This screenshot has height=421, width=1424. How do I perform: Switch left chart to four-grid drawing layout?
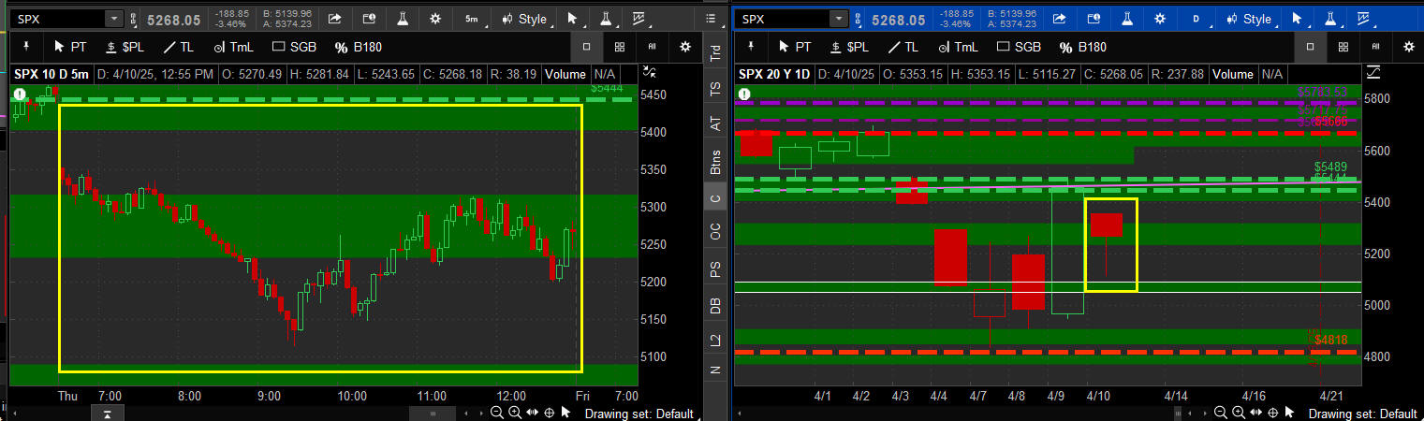(x=619, y=47)
